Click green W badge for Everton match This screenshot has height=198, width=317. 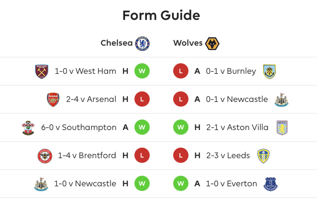(181, 183)
